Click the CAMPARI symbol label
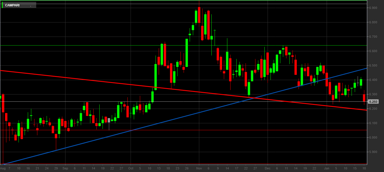The width and height of the screenshot is (384, 172). pyautogui.click(x=12, y=5)
